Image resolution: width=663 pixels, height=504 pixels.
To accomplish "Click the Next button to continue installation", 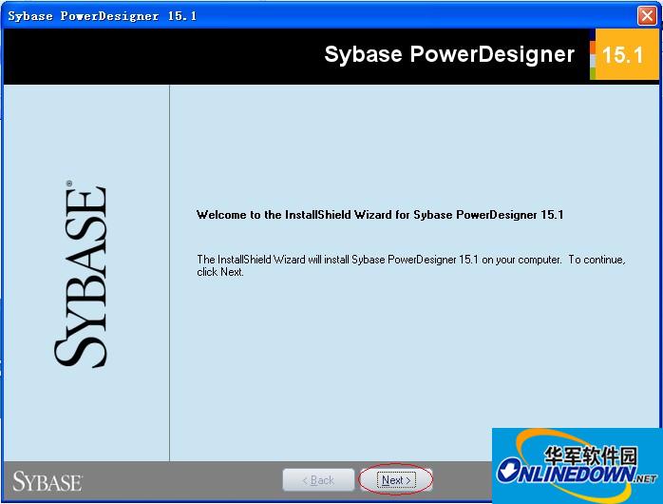I will click(x=396, y=480).
